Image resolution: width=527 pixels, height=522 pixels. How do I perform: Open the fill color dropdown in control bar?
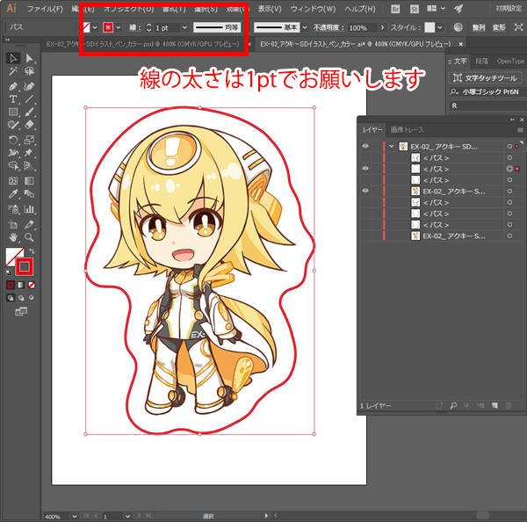(95, 27)
